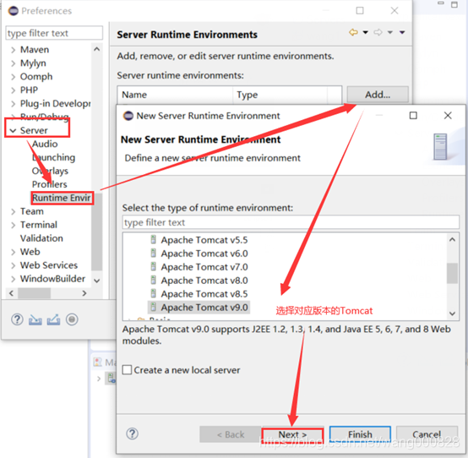Select Audio under Server

(x=45, y=144)
